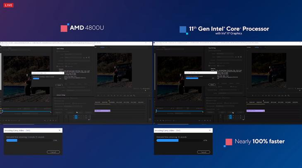Toggle Export Video checkbox in Intel window
This screenshot has height=168, width=302.
click(209, 66)
